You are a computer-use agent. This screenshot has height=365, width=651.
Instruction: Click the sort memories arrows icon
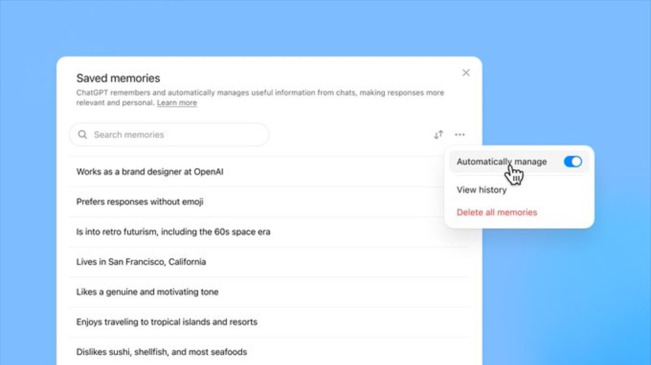pos(439,134)
